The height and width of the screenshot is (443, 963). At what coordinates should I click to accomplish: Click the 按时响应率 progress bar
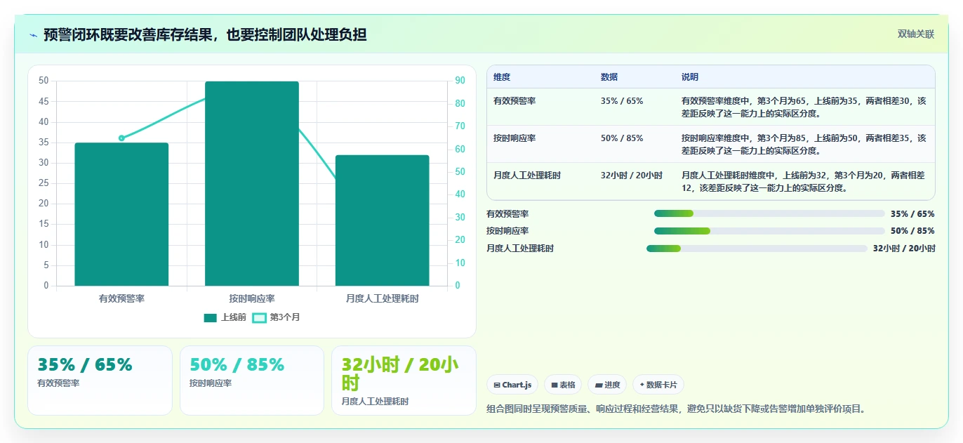tap(769, 231)
